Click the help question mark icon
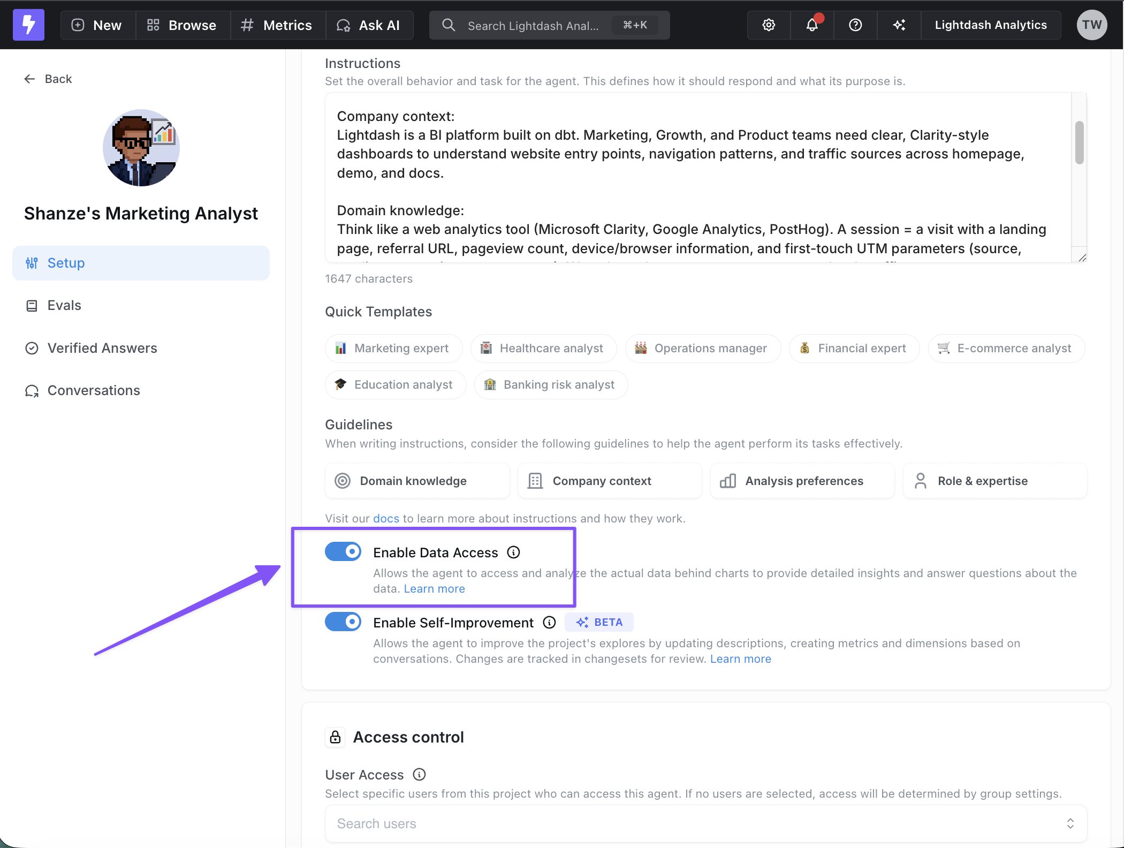Image resolution: width=1124 pixels, height=848 pixels. [855, 25]
